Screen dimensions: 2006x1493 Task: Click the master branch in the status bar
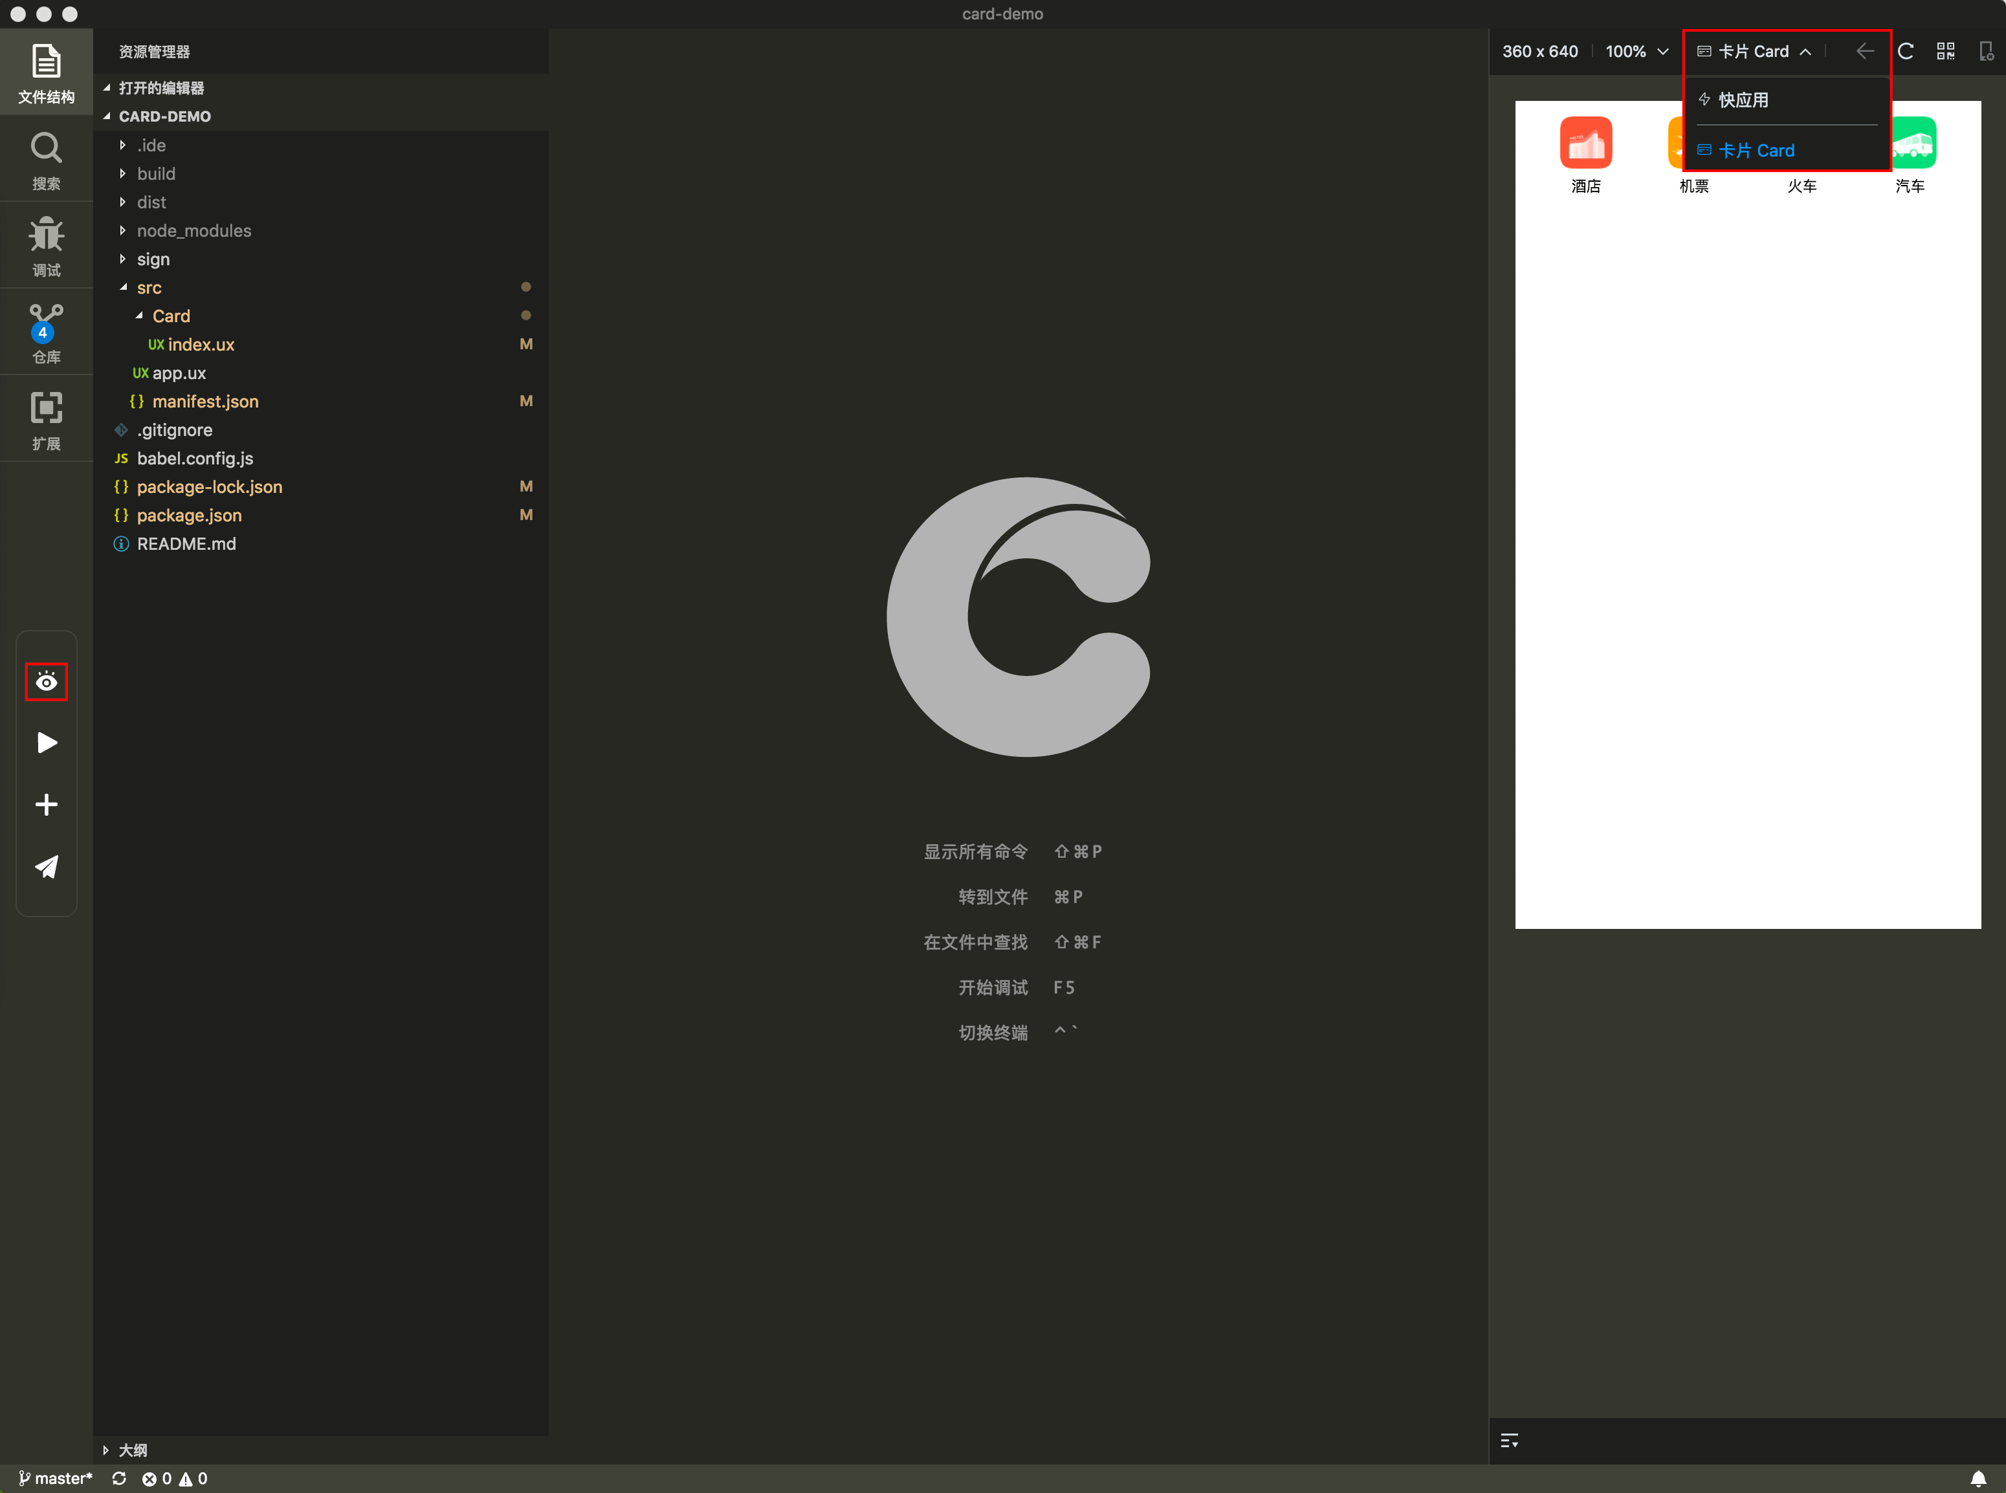click(x=56, y=1479)
